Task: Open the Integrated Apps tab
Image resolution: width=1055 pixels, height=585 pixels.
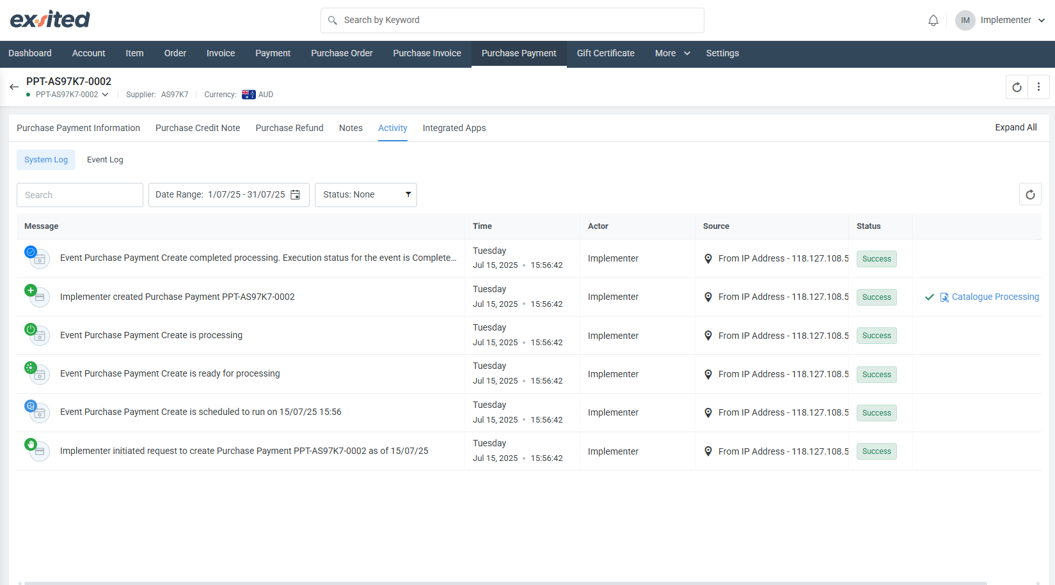Action: tap(454, 128)
